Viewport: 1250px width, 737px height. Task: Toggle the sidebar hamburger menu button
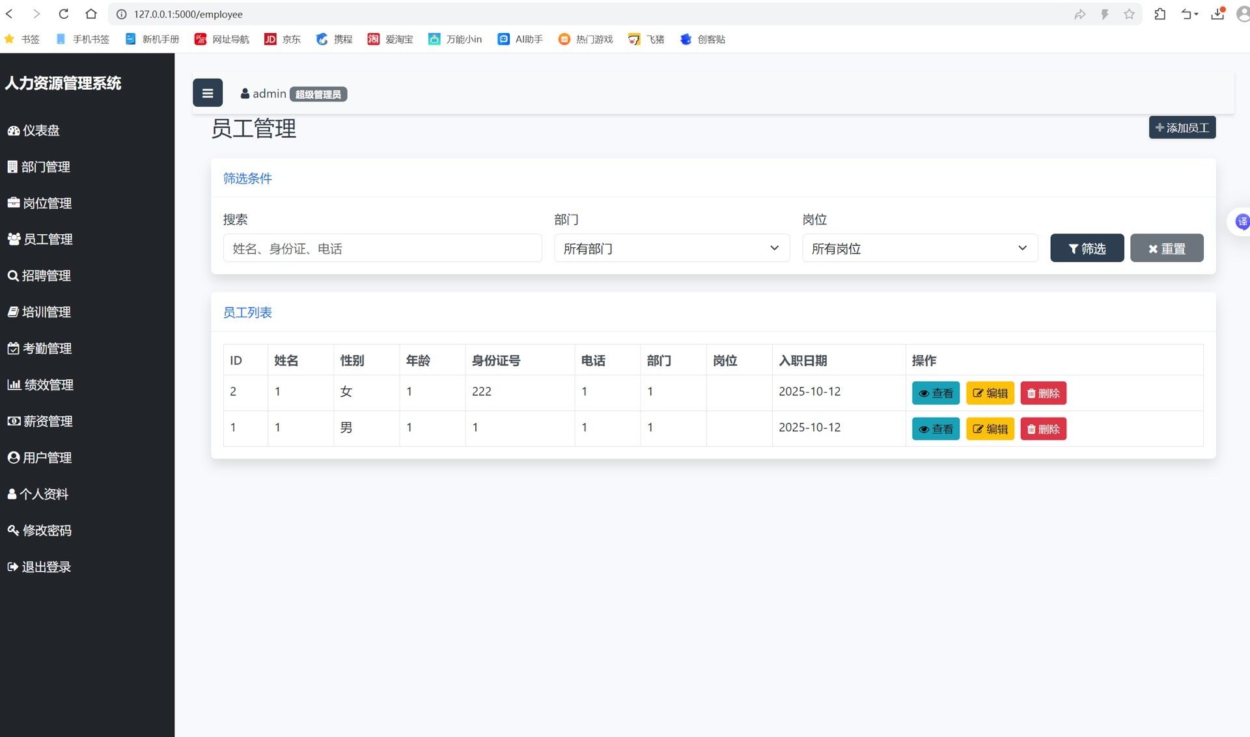[207, 93]
